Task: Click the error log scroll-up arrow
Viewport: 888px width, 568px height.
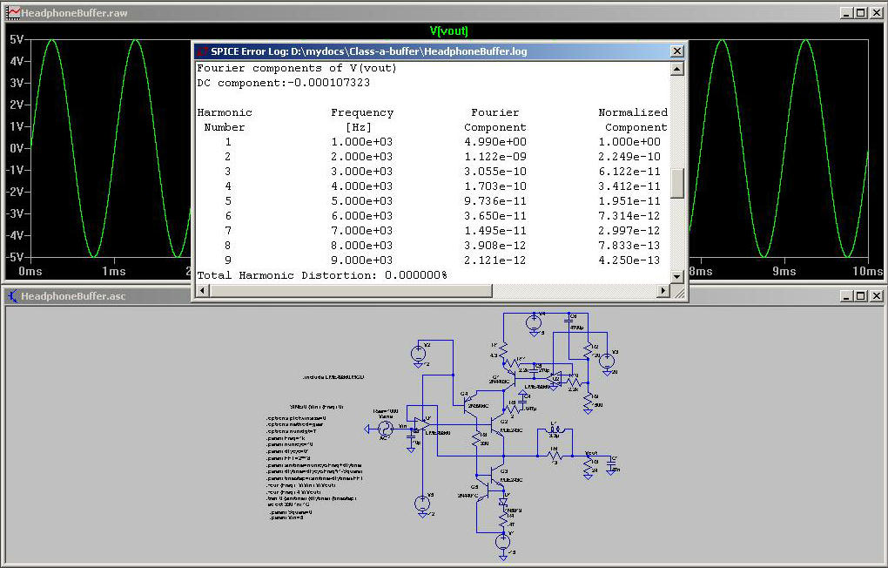Action: coord(676,69)
